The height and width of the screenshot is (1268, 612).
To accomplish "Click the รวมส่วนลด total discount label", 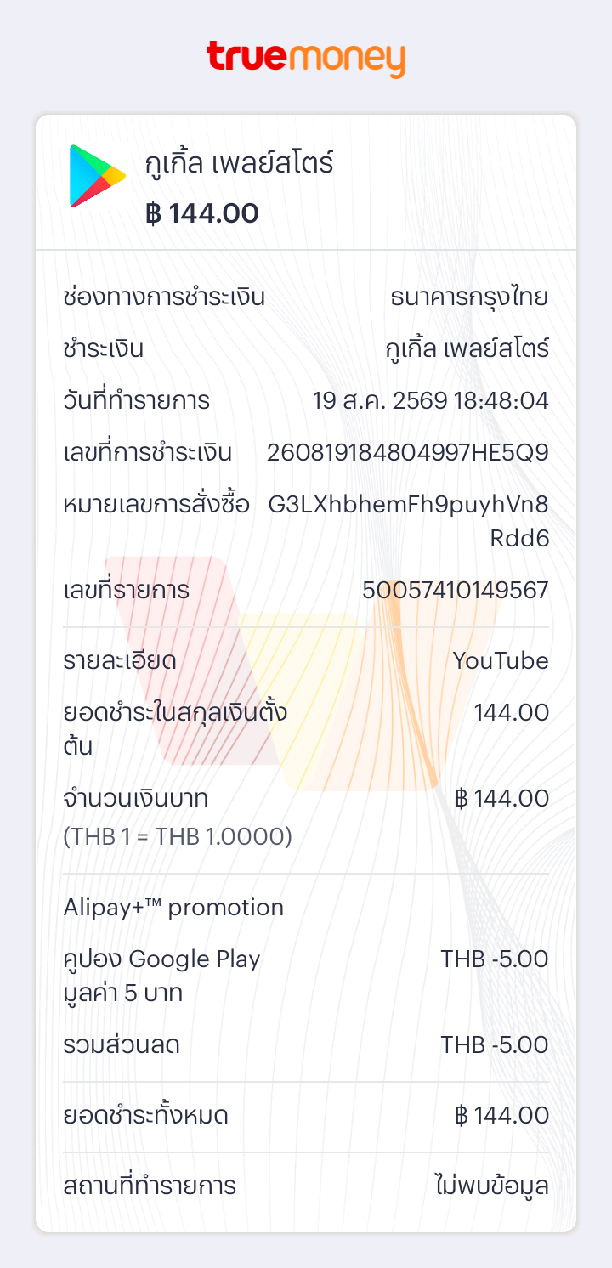I will (x=122, y=1045).
